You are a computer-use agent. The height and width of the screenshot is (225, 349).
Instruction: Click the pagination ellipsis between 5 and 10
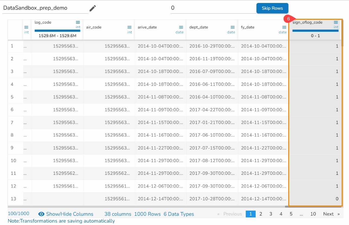[301, 214]
